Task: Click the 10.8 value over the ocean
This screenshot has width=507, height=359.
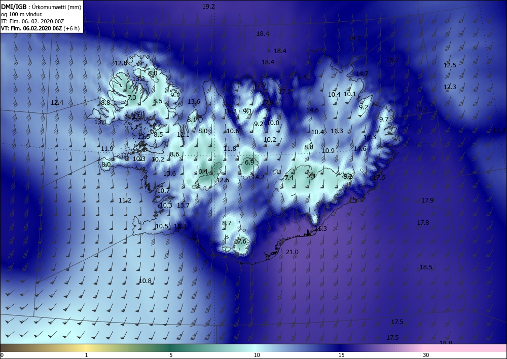Action: tap(145, 281)
